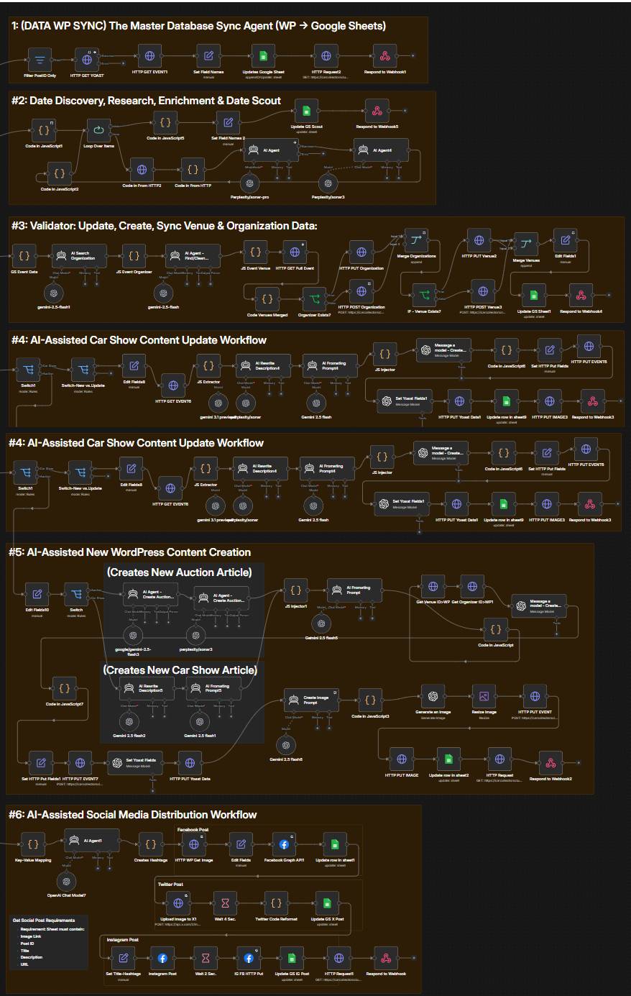This screenshot has width=631, height=996.
Task: Open the AI Agent4 node
Action: 381,150
